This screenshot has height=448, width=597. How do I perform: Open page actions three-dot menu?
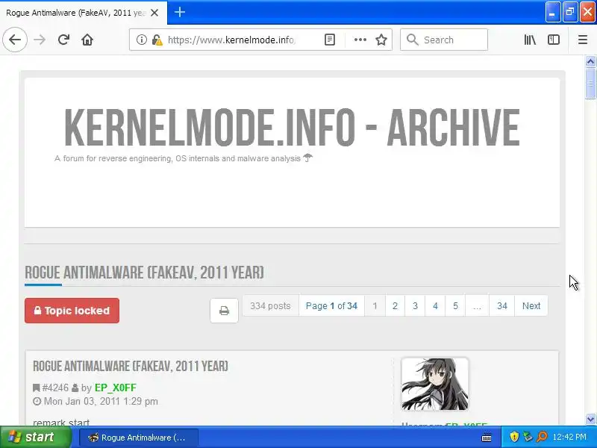point(360,40)
